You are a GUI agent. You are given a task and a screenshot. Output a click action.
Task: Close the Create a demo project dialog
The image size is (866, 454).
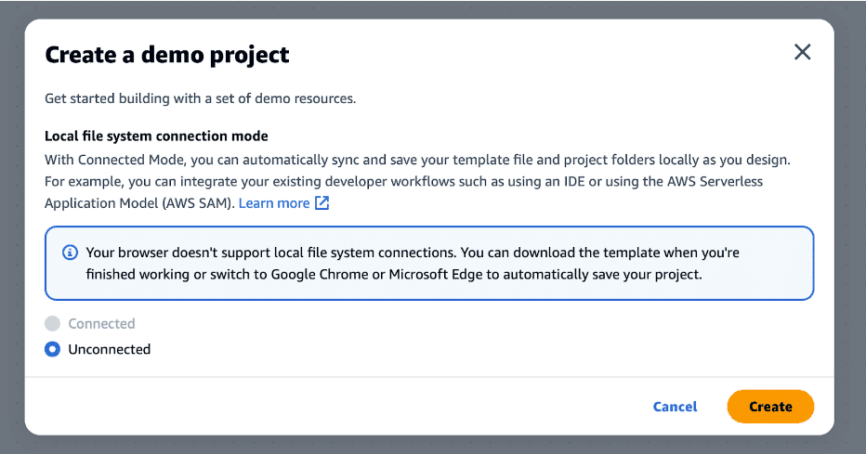(803, 52)
